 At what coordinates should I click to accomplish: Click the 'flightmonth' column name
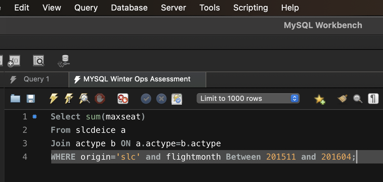[x=193, y=157]
